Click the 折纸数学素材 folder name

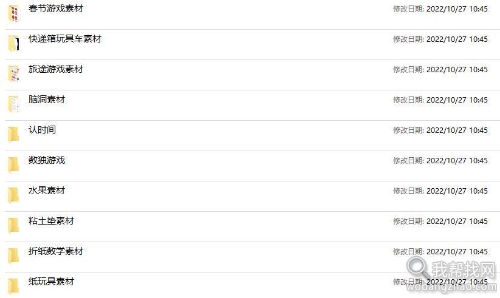[56, 251]
